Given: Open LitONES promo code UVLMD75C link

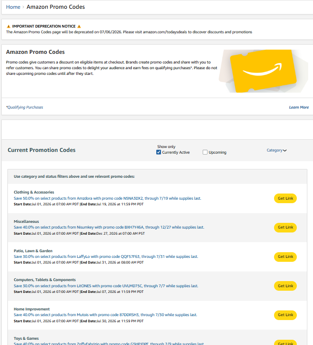Looking at the screenshot, I should [x=106, y=286].
